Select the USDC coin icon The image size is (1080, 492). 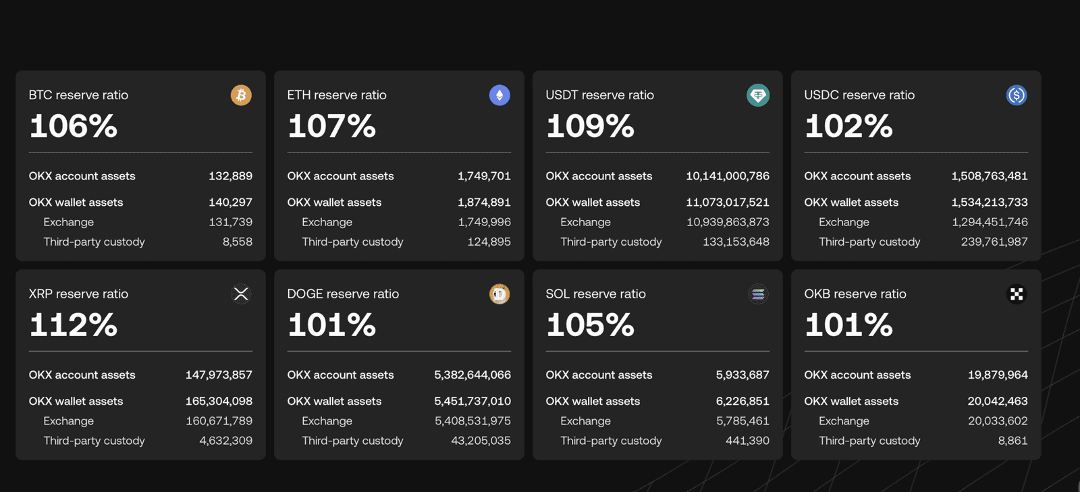click(1017, 95)
